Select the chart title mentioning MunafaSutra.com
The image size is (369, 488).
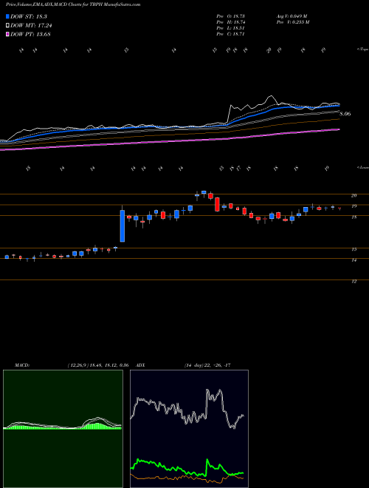[73, 4]
